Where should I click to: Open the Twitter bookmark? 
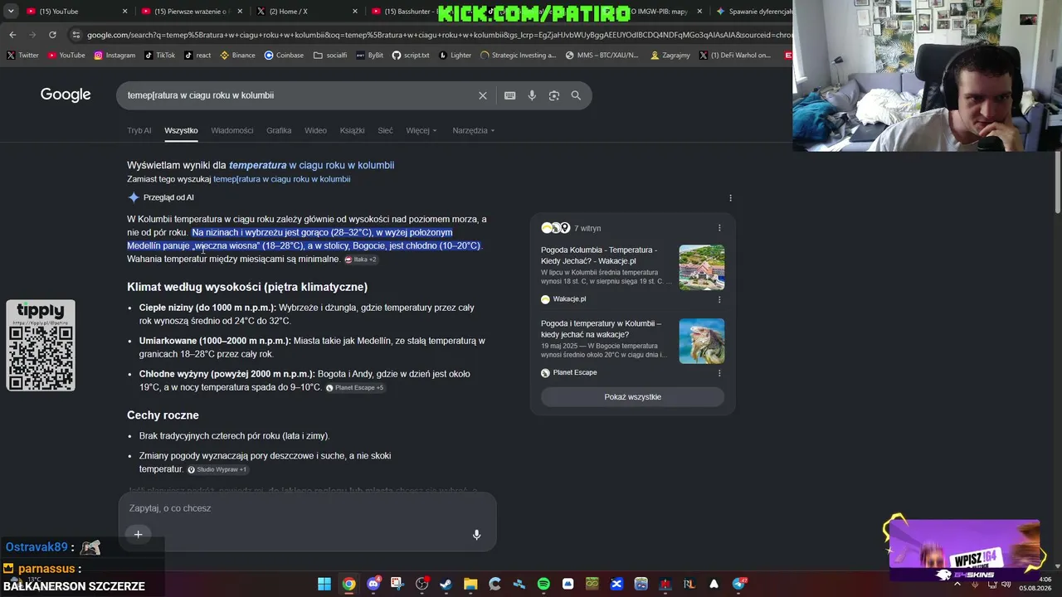coord(22,56)
